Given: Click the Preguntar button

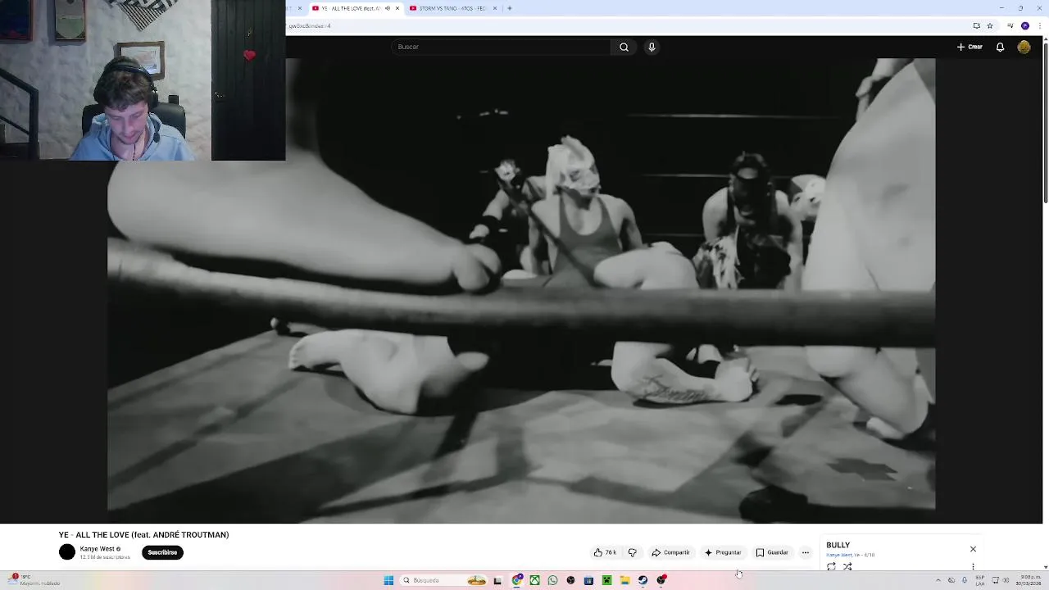Looking at the screenshot, I should (723, 552).
